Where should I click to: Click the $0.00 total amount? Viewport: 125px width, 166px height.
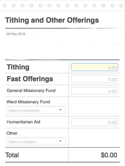109,155
